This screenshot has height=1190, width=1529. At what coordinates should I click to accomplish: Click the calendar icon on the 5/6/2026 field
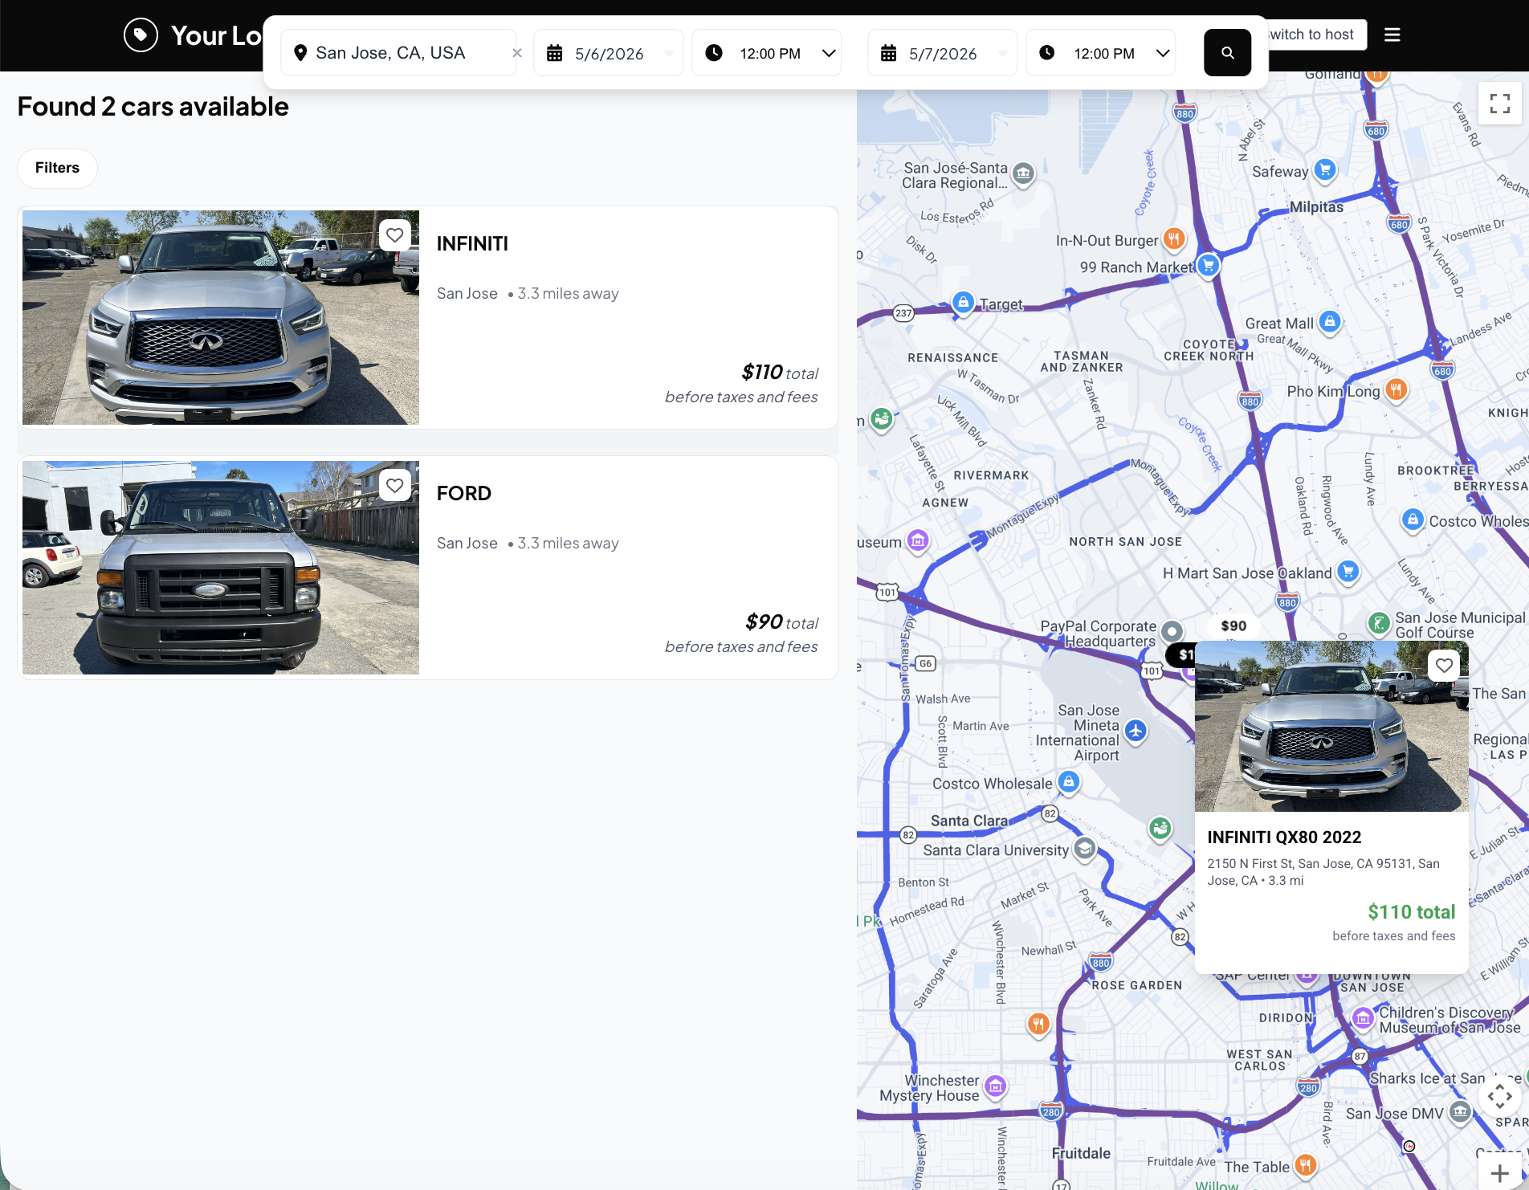tap(555, 52)
